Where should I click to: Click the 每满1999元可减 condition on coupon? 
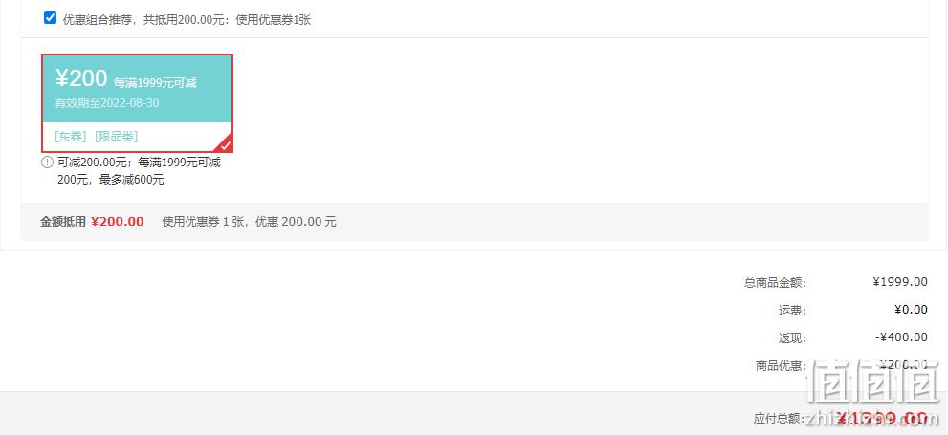tap(155, 83)
